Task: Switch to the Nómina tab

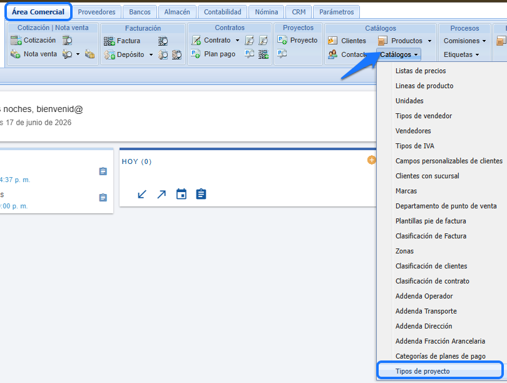Action: 267,12
